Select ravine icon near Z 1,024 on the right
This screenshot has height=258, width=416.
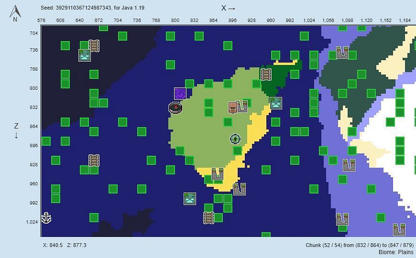pyautogui.click(x=342, y=219)
